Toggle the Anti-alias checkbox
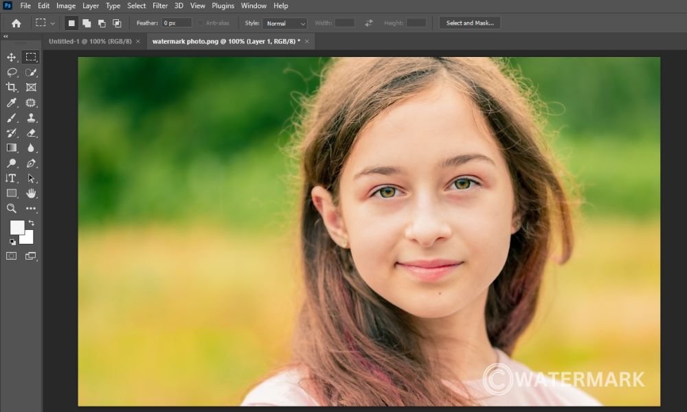This screenshot has height=412, width=687. [200, 23]
